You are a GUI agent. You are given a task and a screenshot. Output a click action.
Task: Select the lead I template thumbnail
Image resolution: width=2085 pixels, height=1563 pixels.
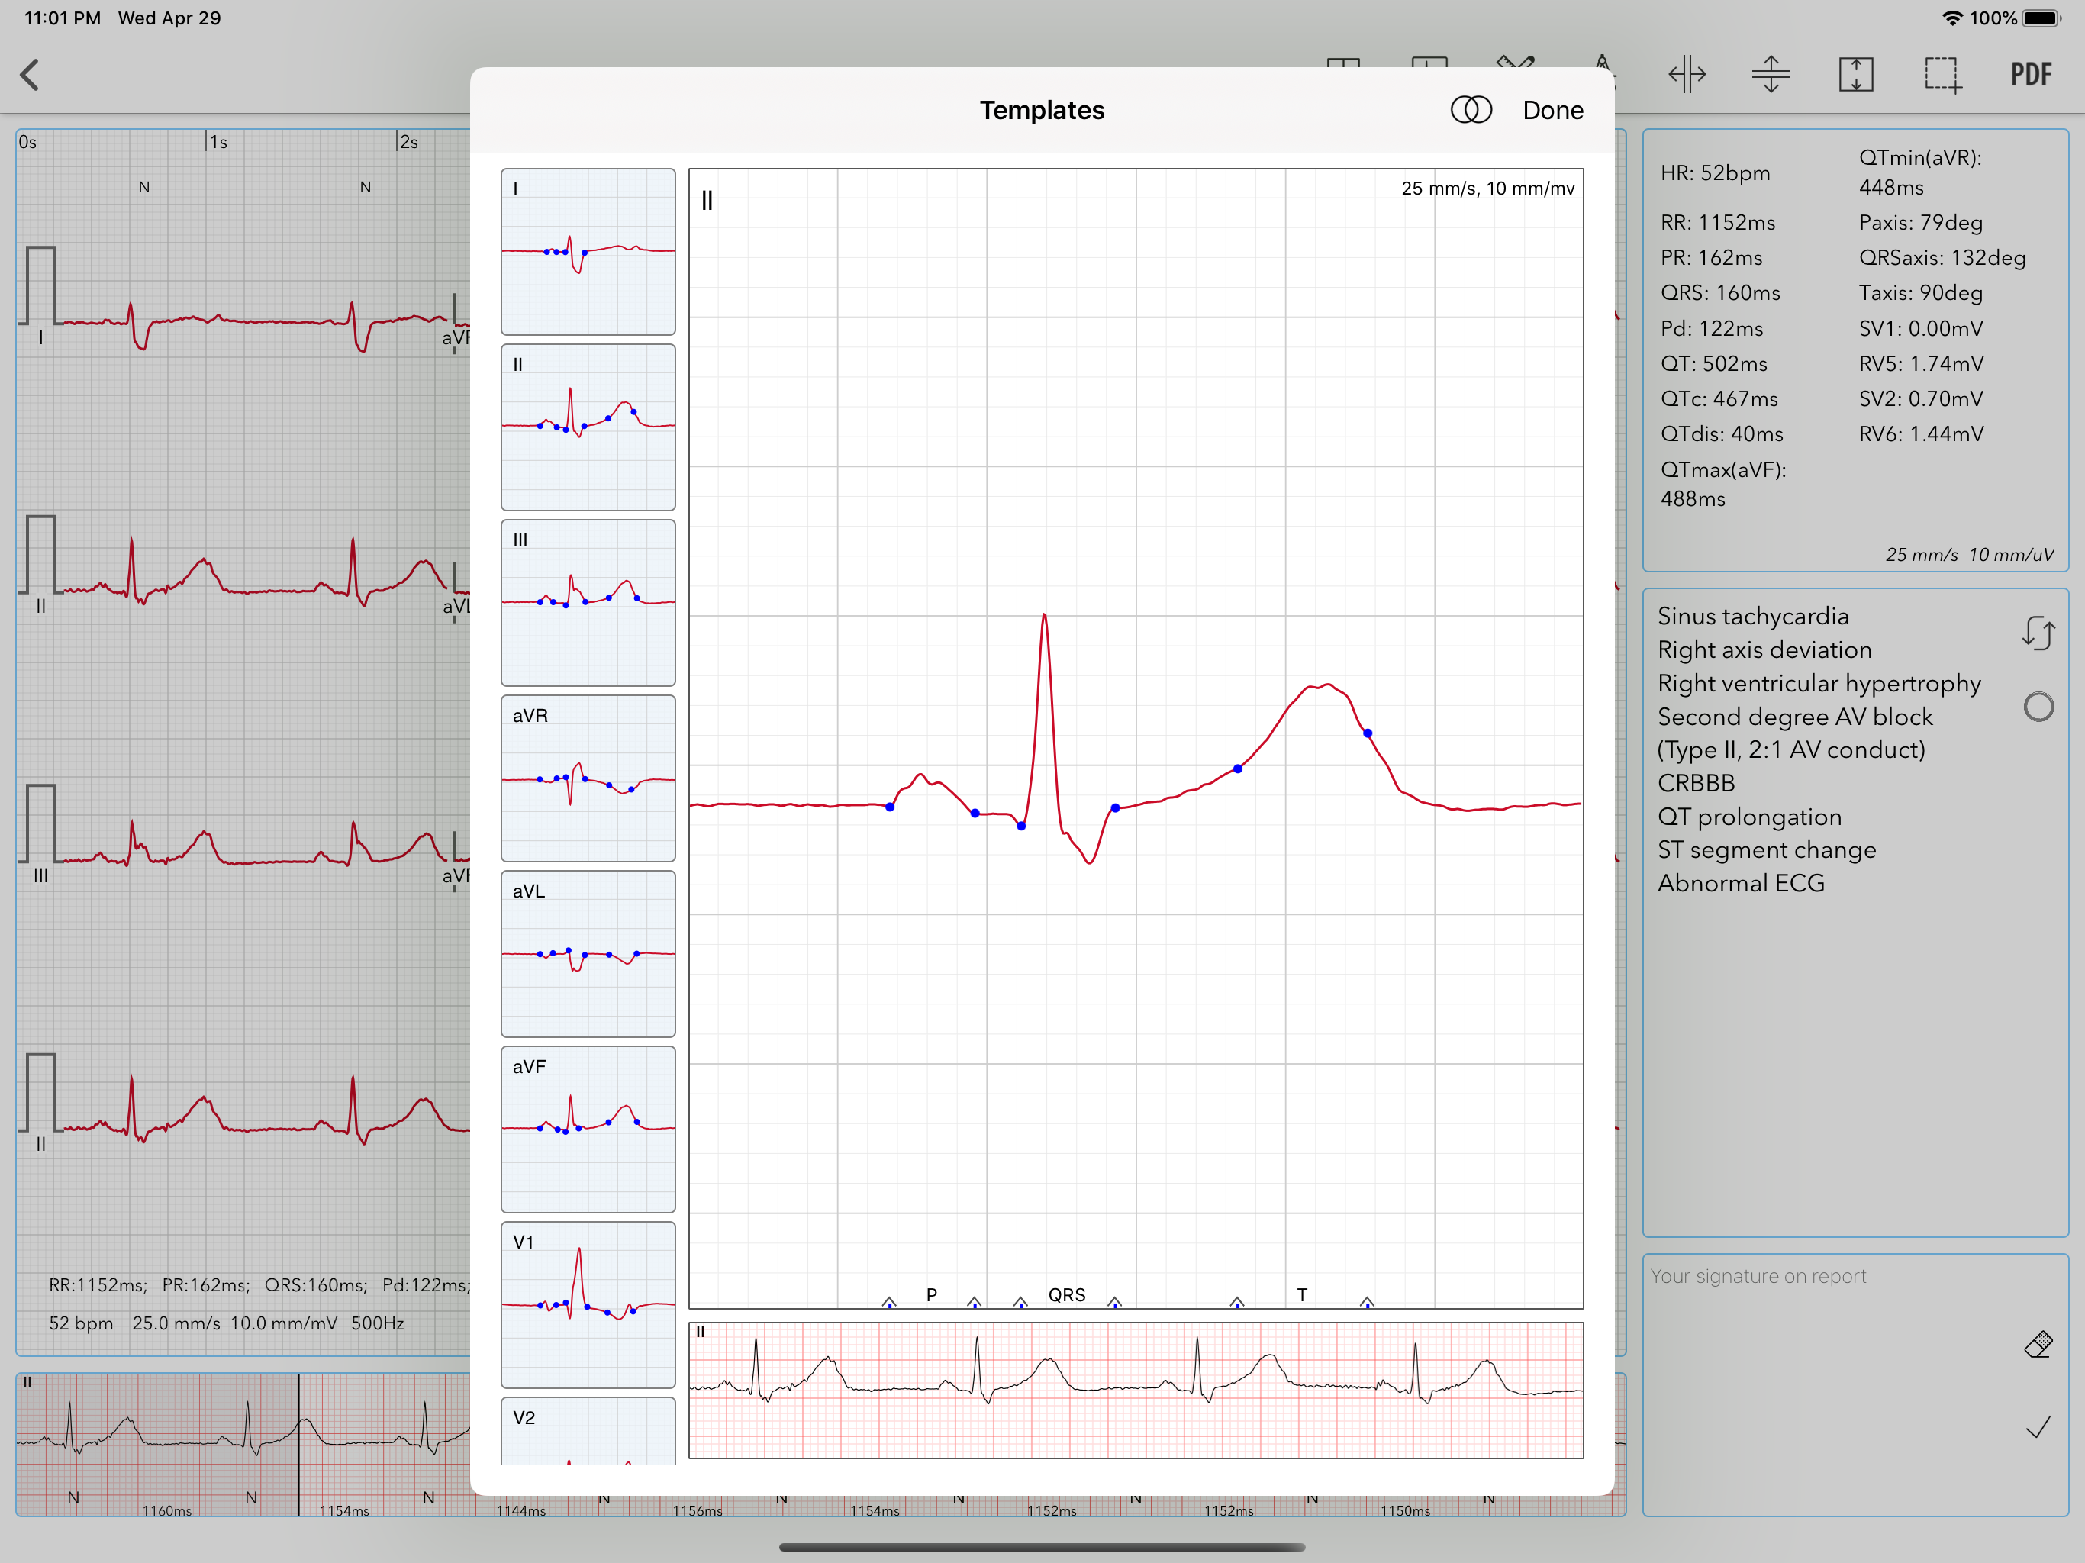coord(588,252)
